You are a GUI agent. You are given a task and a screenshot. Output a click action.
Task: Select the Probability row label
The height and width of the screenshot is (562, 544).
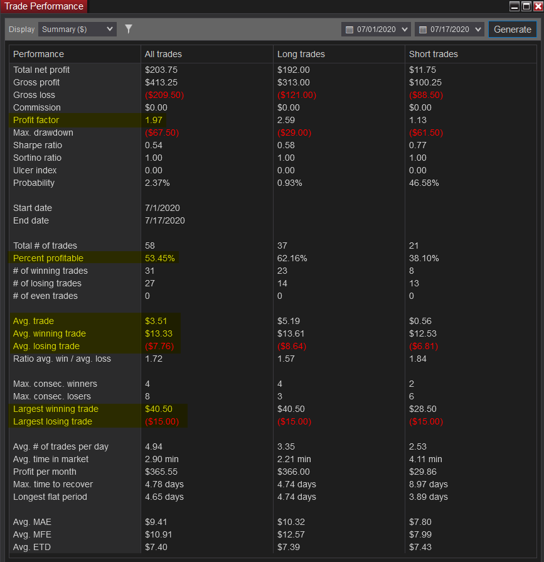click(34, 183)
